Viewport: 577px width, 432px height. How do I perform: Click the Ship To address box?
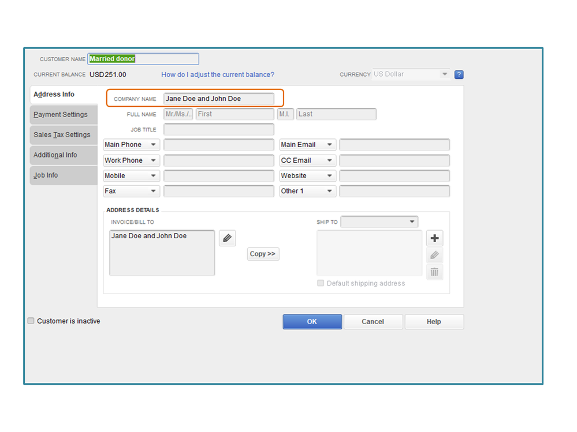(x=369, y=253)
